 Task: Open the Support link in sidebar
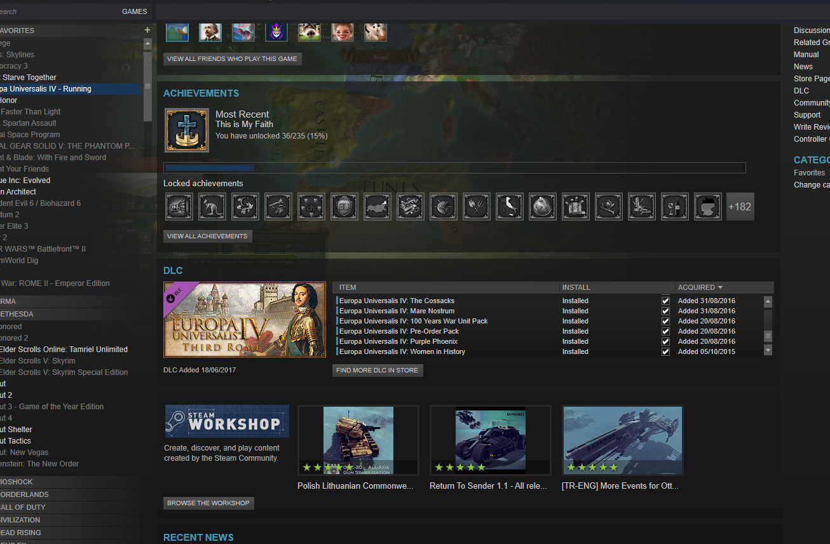tap(807, 115)
